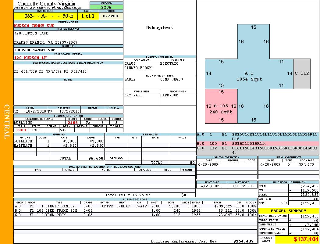Click the acres value 0.5200
The width and height of the screenshot is (320, 244).
(111, 16)
